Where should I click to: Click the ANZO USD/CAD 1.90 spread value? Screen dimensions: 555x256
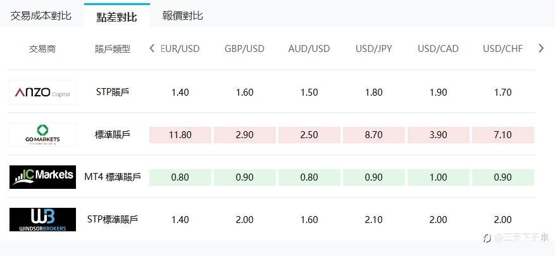tap(438, 93)
